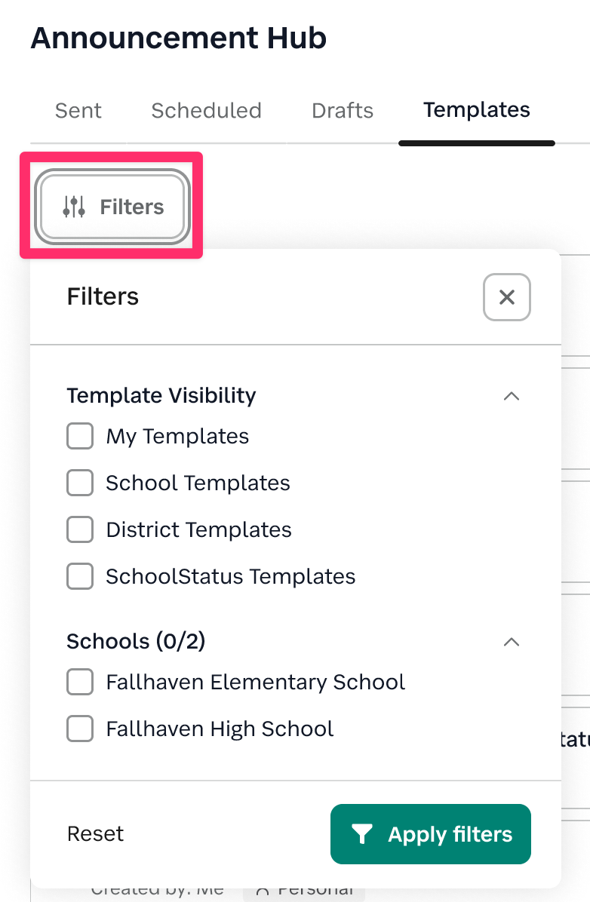Select the SchoolStatus Templates checkbox
590x902 pixels.
tap(80, 576)
